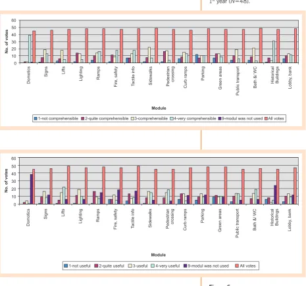The image size is (306, 286).
Task: Select the '3-comprehensible' legend label
Action: point(151,118)
